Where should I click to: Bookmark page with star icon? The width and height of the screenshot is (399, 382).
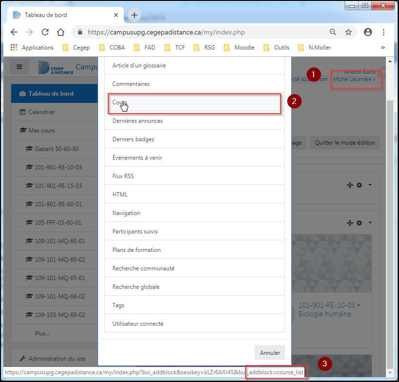pos(348,33)
